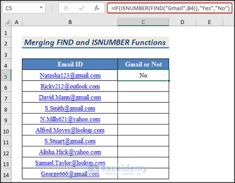The image size is (235, 183).
Task: Click empty cell C10 beside Alfred.Moyes email
Action: (143, 130)
